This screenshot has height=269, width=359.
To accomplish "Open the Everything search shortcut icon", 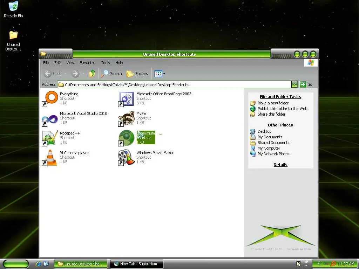I will pyautogui.click(x=50, y=99).
